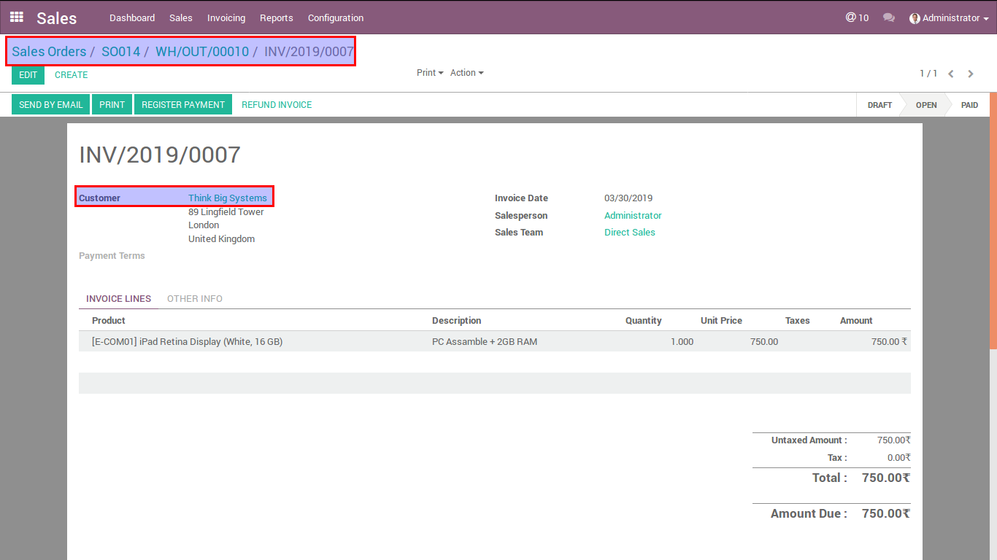Switch to the Other Info tab
This screenshot has width=997, height=560.
point(195,299)
